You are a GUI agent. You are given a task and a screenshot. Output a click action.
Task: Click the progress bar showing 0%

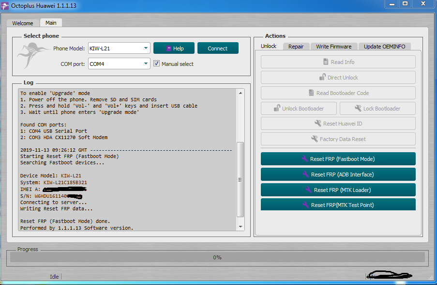pos(217,257)
